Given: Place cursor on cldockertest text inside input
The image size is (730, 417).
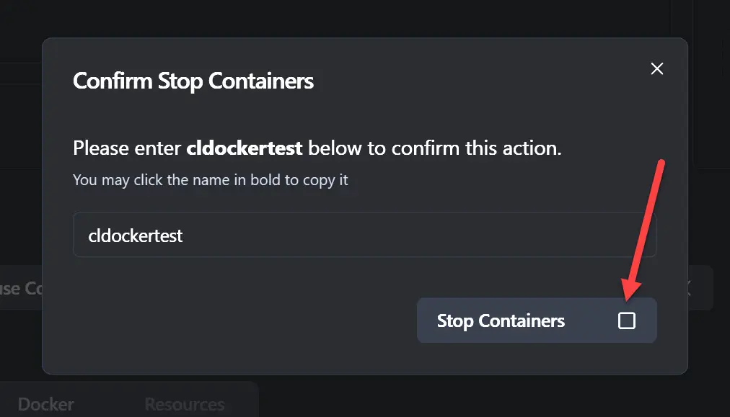Looking at the screenshot, I should (135, 236).
